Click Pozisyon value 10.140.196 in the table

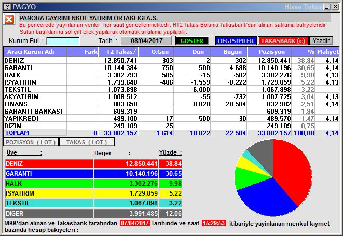coord(274,67)
